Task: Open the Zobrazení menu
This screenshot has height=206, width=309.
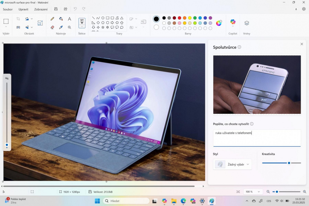Action: point(41,9)
